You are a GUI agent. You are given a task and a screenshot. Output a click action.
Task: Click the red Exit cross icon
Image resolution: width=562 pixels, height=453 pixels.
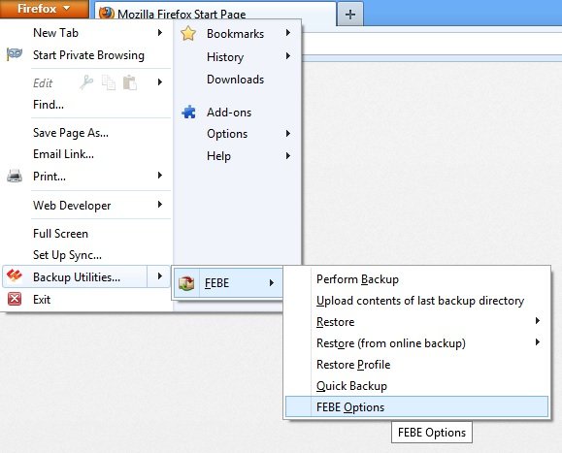pyautogui.click(x=15, y=299)
